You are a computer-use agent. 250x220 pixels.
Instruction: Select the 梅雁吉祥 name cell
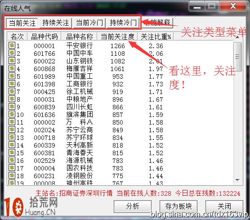[80, 69]
